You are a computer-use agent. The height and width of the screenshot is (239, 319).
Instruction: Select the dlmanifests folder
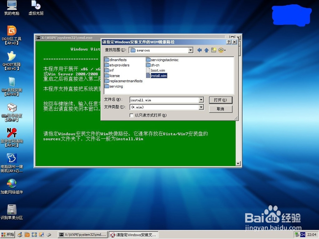(x=115, y=60)
